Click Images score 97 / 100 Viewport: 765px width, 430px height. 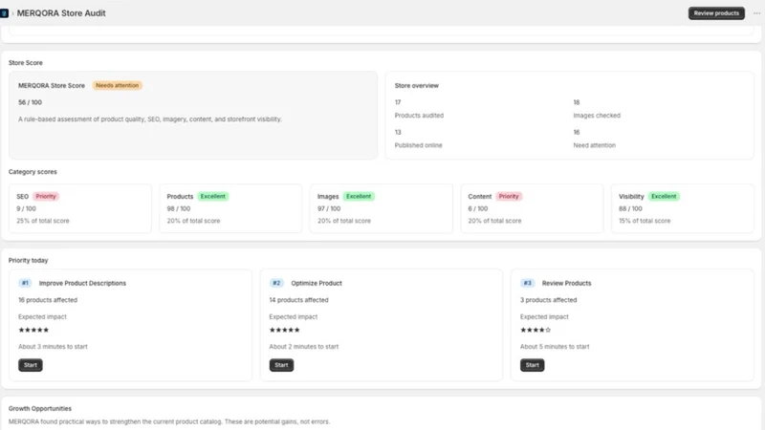point(329,208)
